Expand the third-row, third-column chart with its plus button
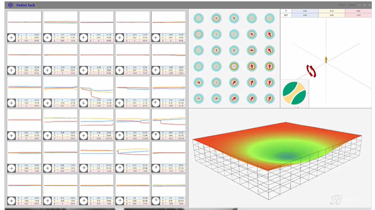Viewport: 375px width, 210px height. click(83, 103)
